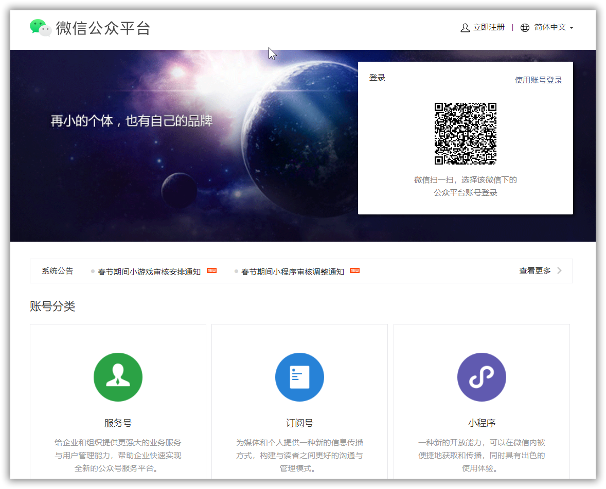Click the NEW badge after 春节期间小程序审核调整通知
The width and height of the screenshot is (606, 489).
pos(355,270)
